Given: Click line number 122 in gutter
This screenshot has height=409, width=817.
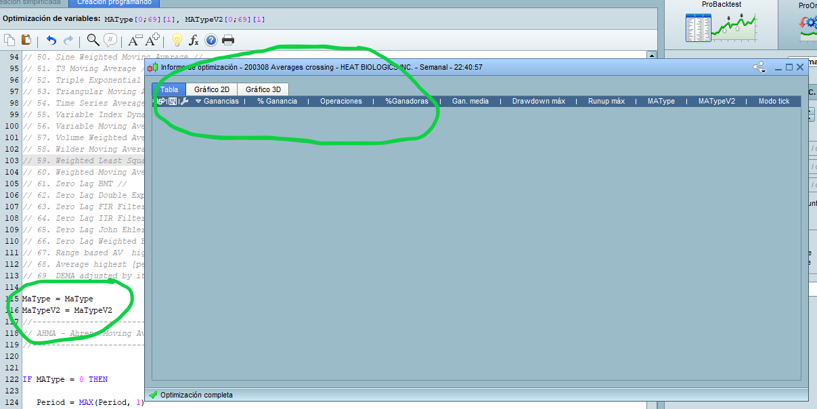Looking at the screenshot, I should (x=12, y=379).
